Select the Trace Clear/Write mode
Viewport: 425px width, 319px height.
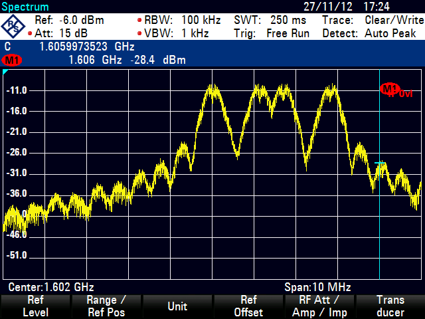point(373,20)
